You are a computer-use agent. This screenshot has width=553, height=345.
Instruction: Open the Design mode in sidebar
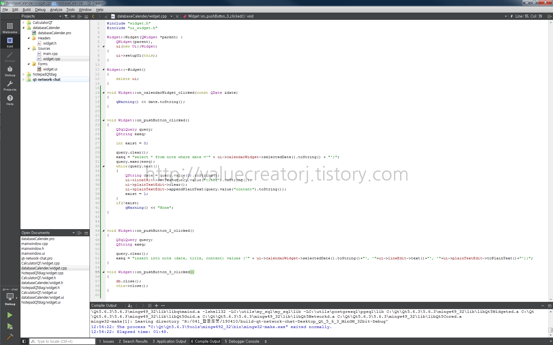pos(10,57)
